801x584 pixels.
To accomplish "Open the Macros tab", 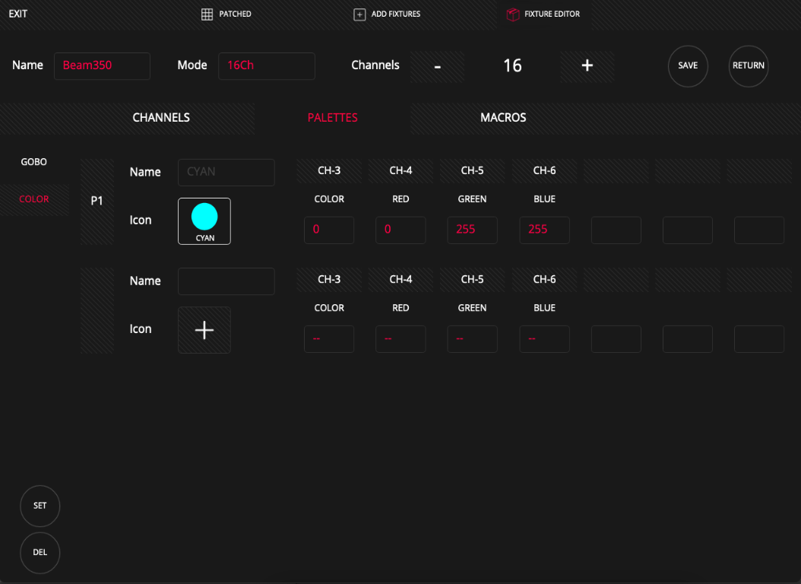I will click(503, 118).
